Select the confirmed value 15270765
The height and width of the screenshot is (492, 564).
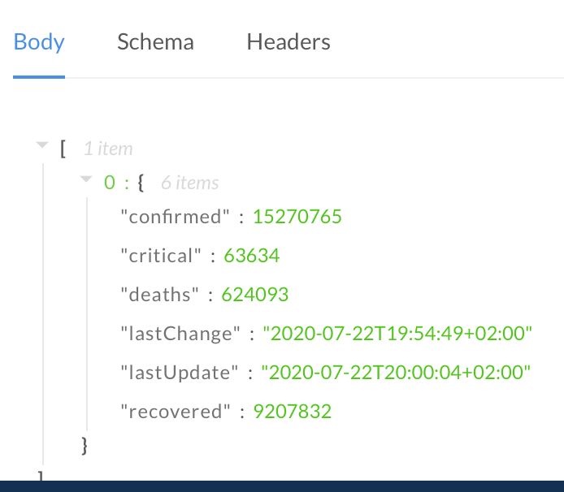coord(297,217)
